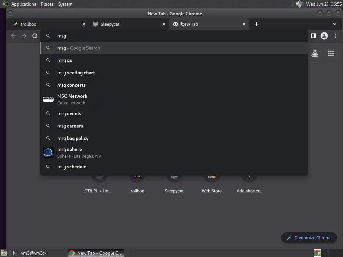
Task: Click Chrome icon in bottom-right tray
Action: click(317, 253)
